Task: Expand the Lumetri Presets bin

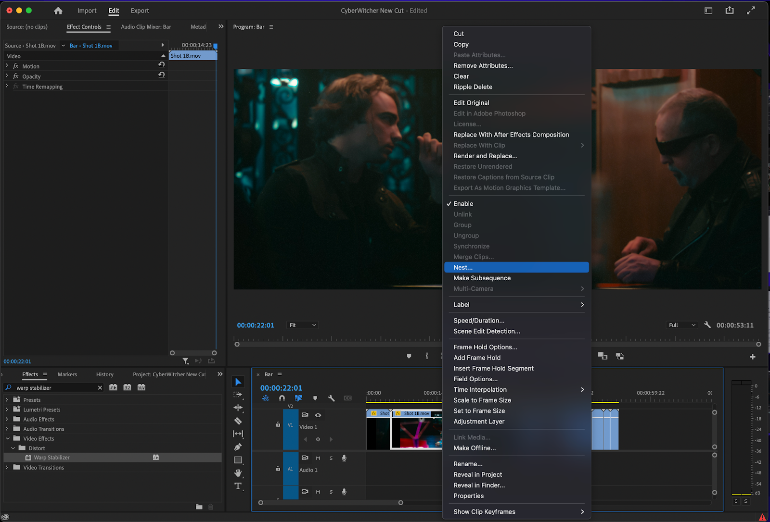Action: (x=7, y=410)
